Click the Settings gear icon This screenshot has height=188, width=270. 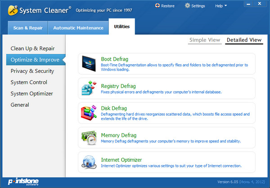tap(187, 6)
